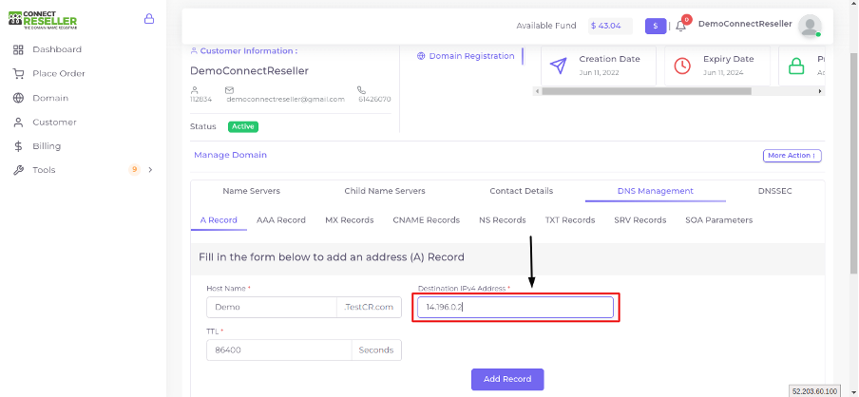Go to Domain via the globe icon

pos(18,98)
